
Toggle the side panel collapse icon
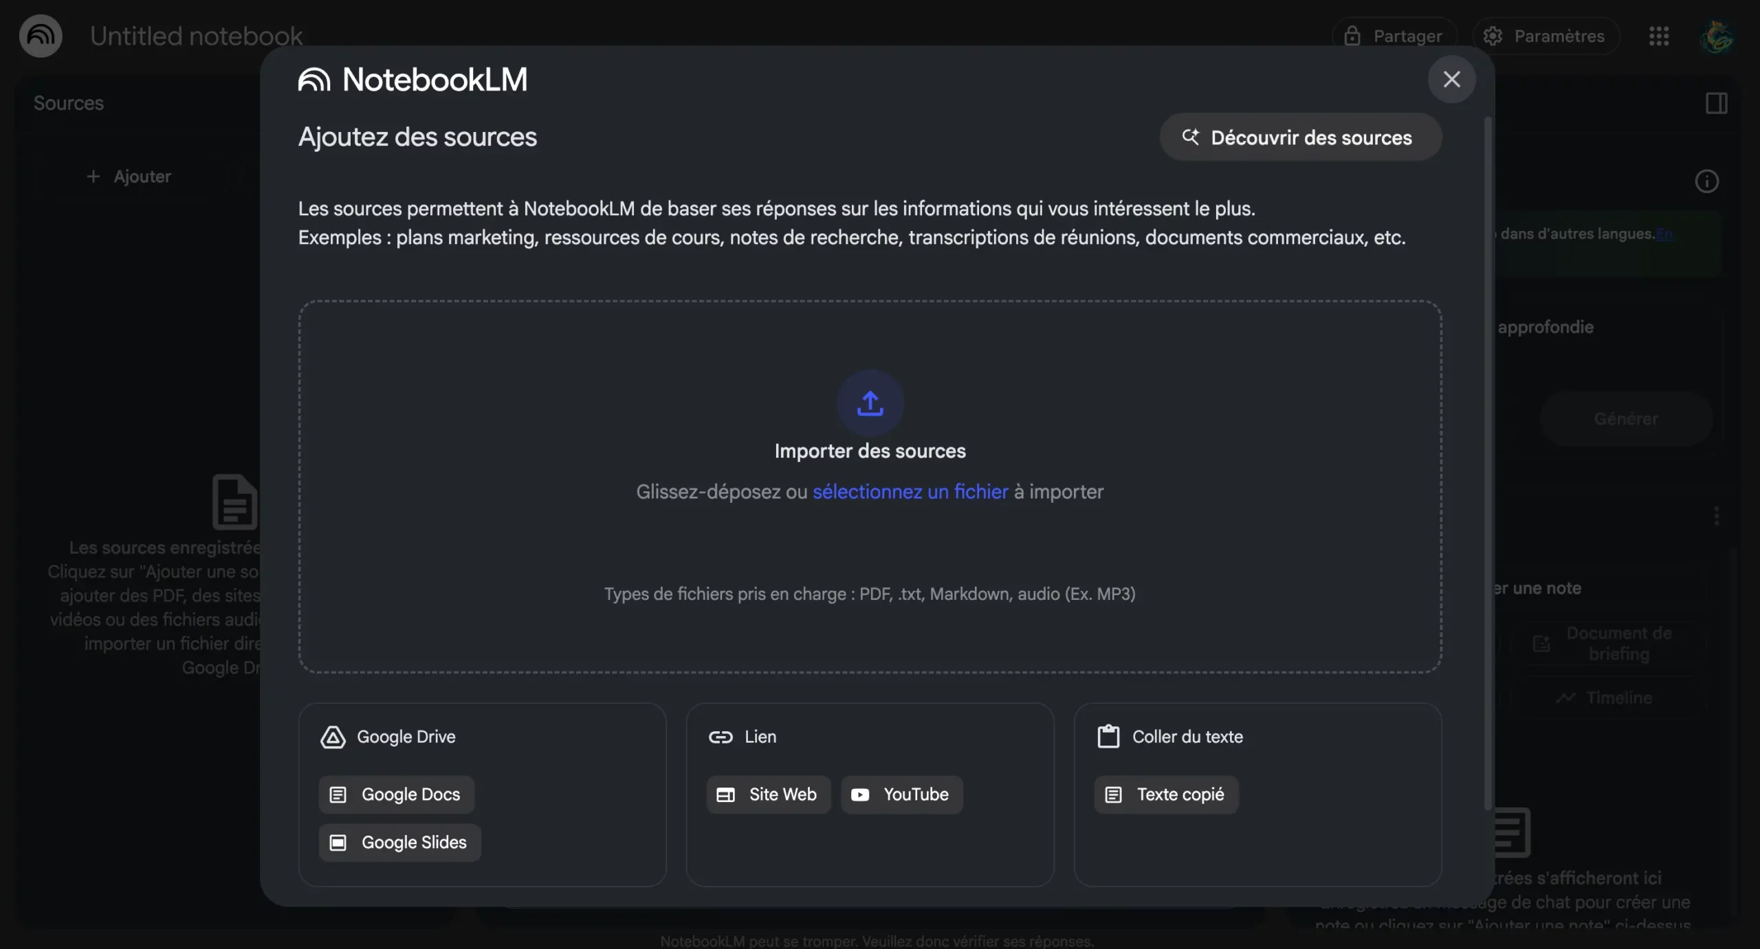(x=1716, y=103)
